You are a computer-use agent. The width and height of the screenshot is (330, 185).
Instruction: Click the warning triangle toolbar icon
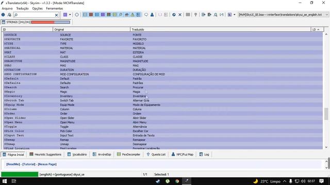(133, 15)
